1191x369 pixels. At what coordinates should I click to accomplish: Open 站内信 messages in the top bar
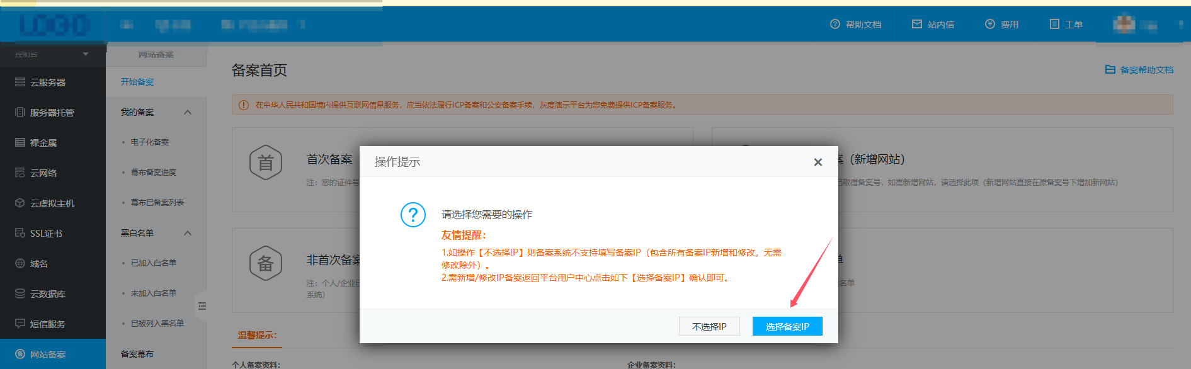(x=933, y=25)
